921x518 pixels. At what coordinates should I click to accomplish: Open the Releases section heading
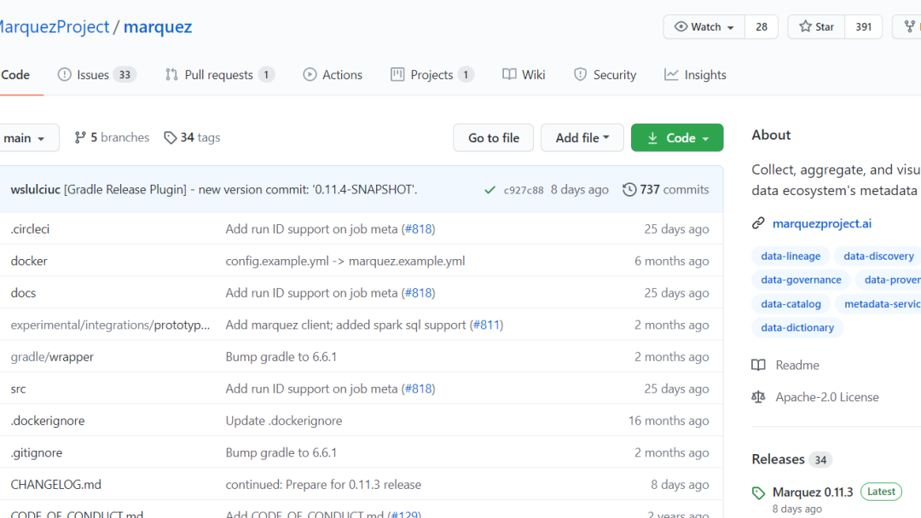[779, 459]
